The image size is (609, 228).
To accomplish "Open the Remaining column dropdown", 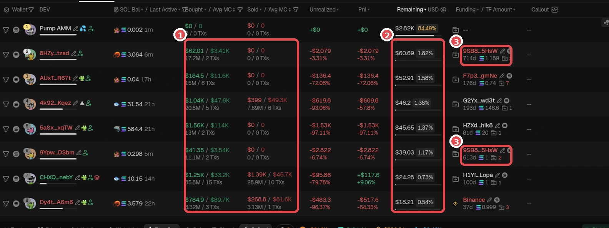I will (x=425, y=10).
